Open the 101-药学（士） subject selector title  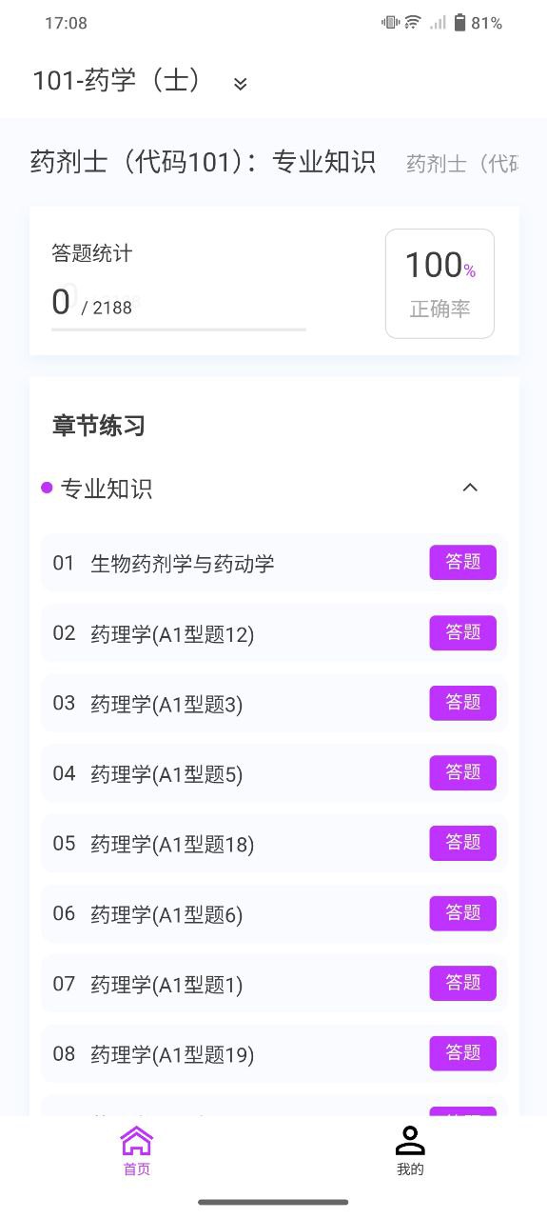point(118,81)
